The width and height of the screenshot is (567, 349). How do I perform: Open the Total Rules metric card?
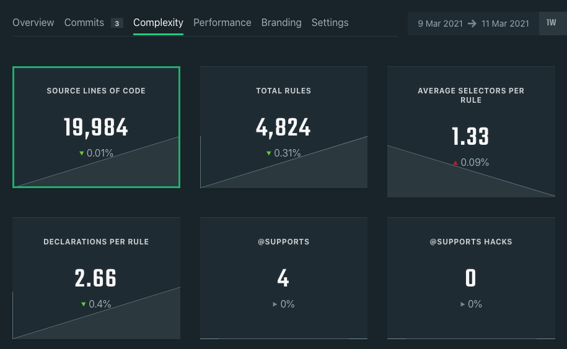(283, 127)
